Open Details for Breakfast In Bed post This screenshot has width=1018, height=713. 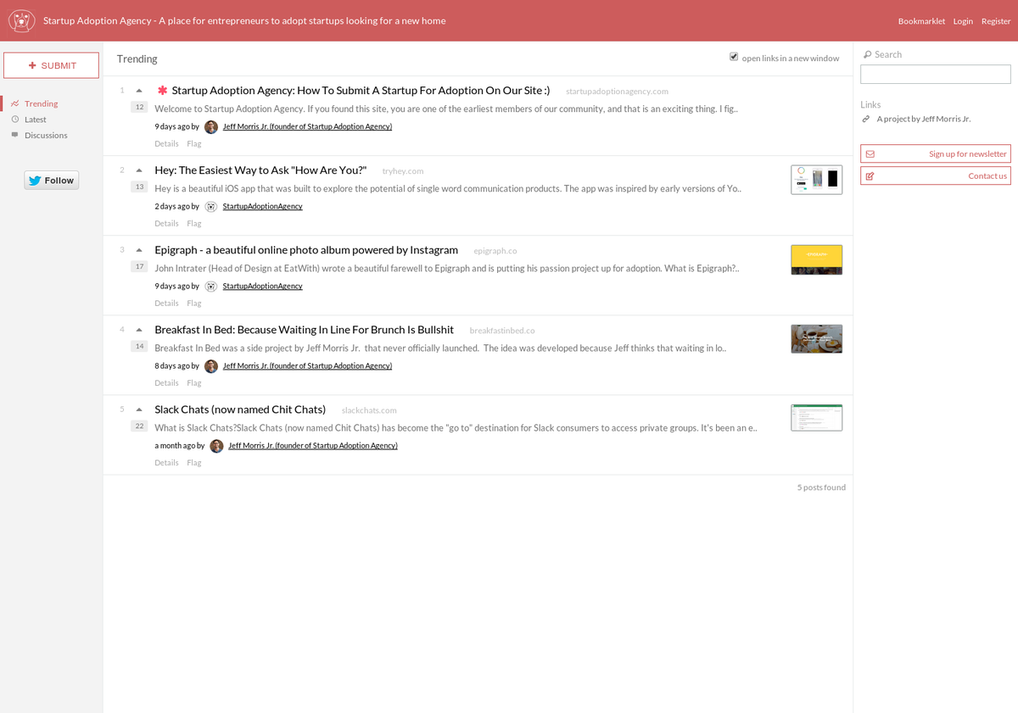click(x=166, y=383)
